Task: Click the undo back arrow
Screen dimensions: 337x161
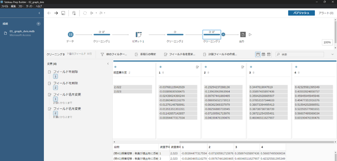Action: (x=49, y=13)
